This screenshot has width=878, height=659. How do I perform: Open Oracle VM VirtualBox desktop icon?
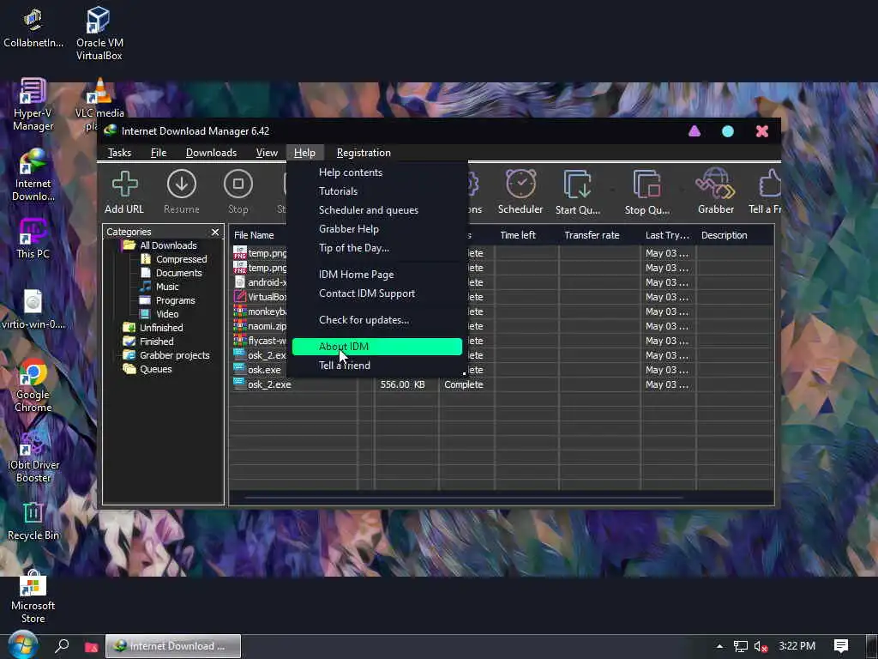pos(99,33)
